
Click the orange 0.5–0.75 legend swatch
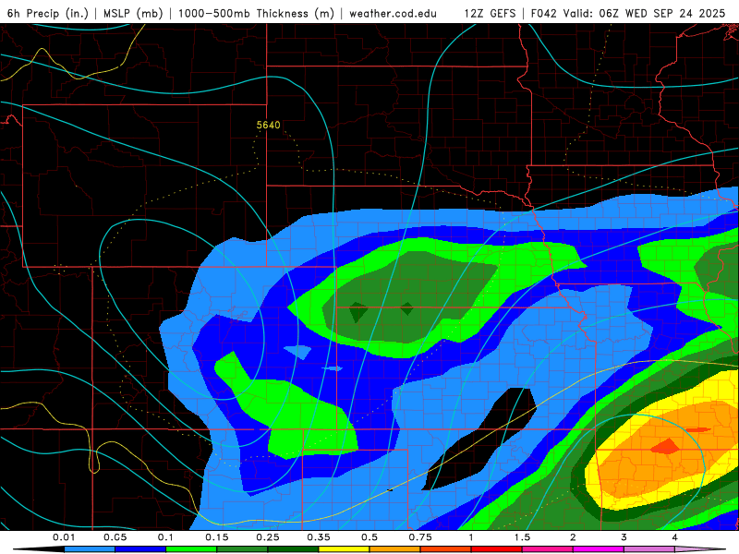click(395, 549)
